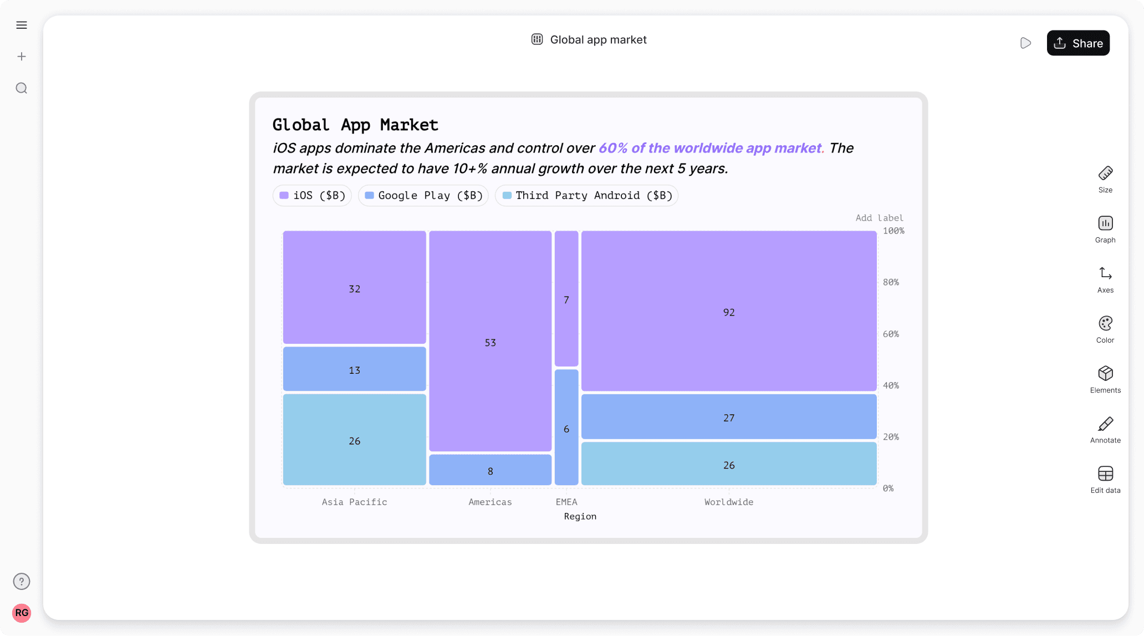Toggle the iOS ($B) series legend chip
Viewport: 1144px width, 636px height.
click(x=311, y=195)
